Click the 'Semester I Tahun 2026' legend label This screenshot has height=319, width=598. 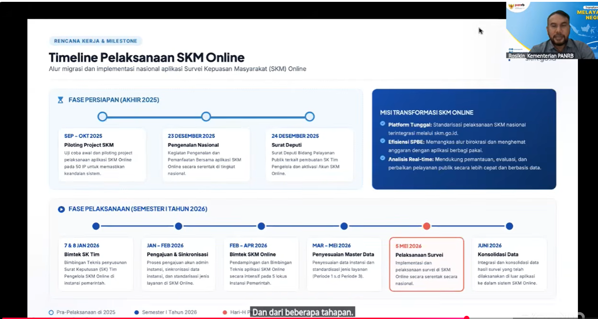pyautogui.click(x=169, y=313)
